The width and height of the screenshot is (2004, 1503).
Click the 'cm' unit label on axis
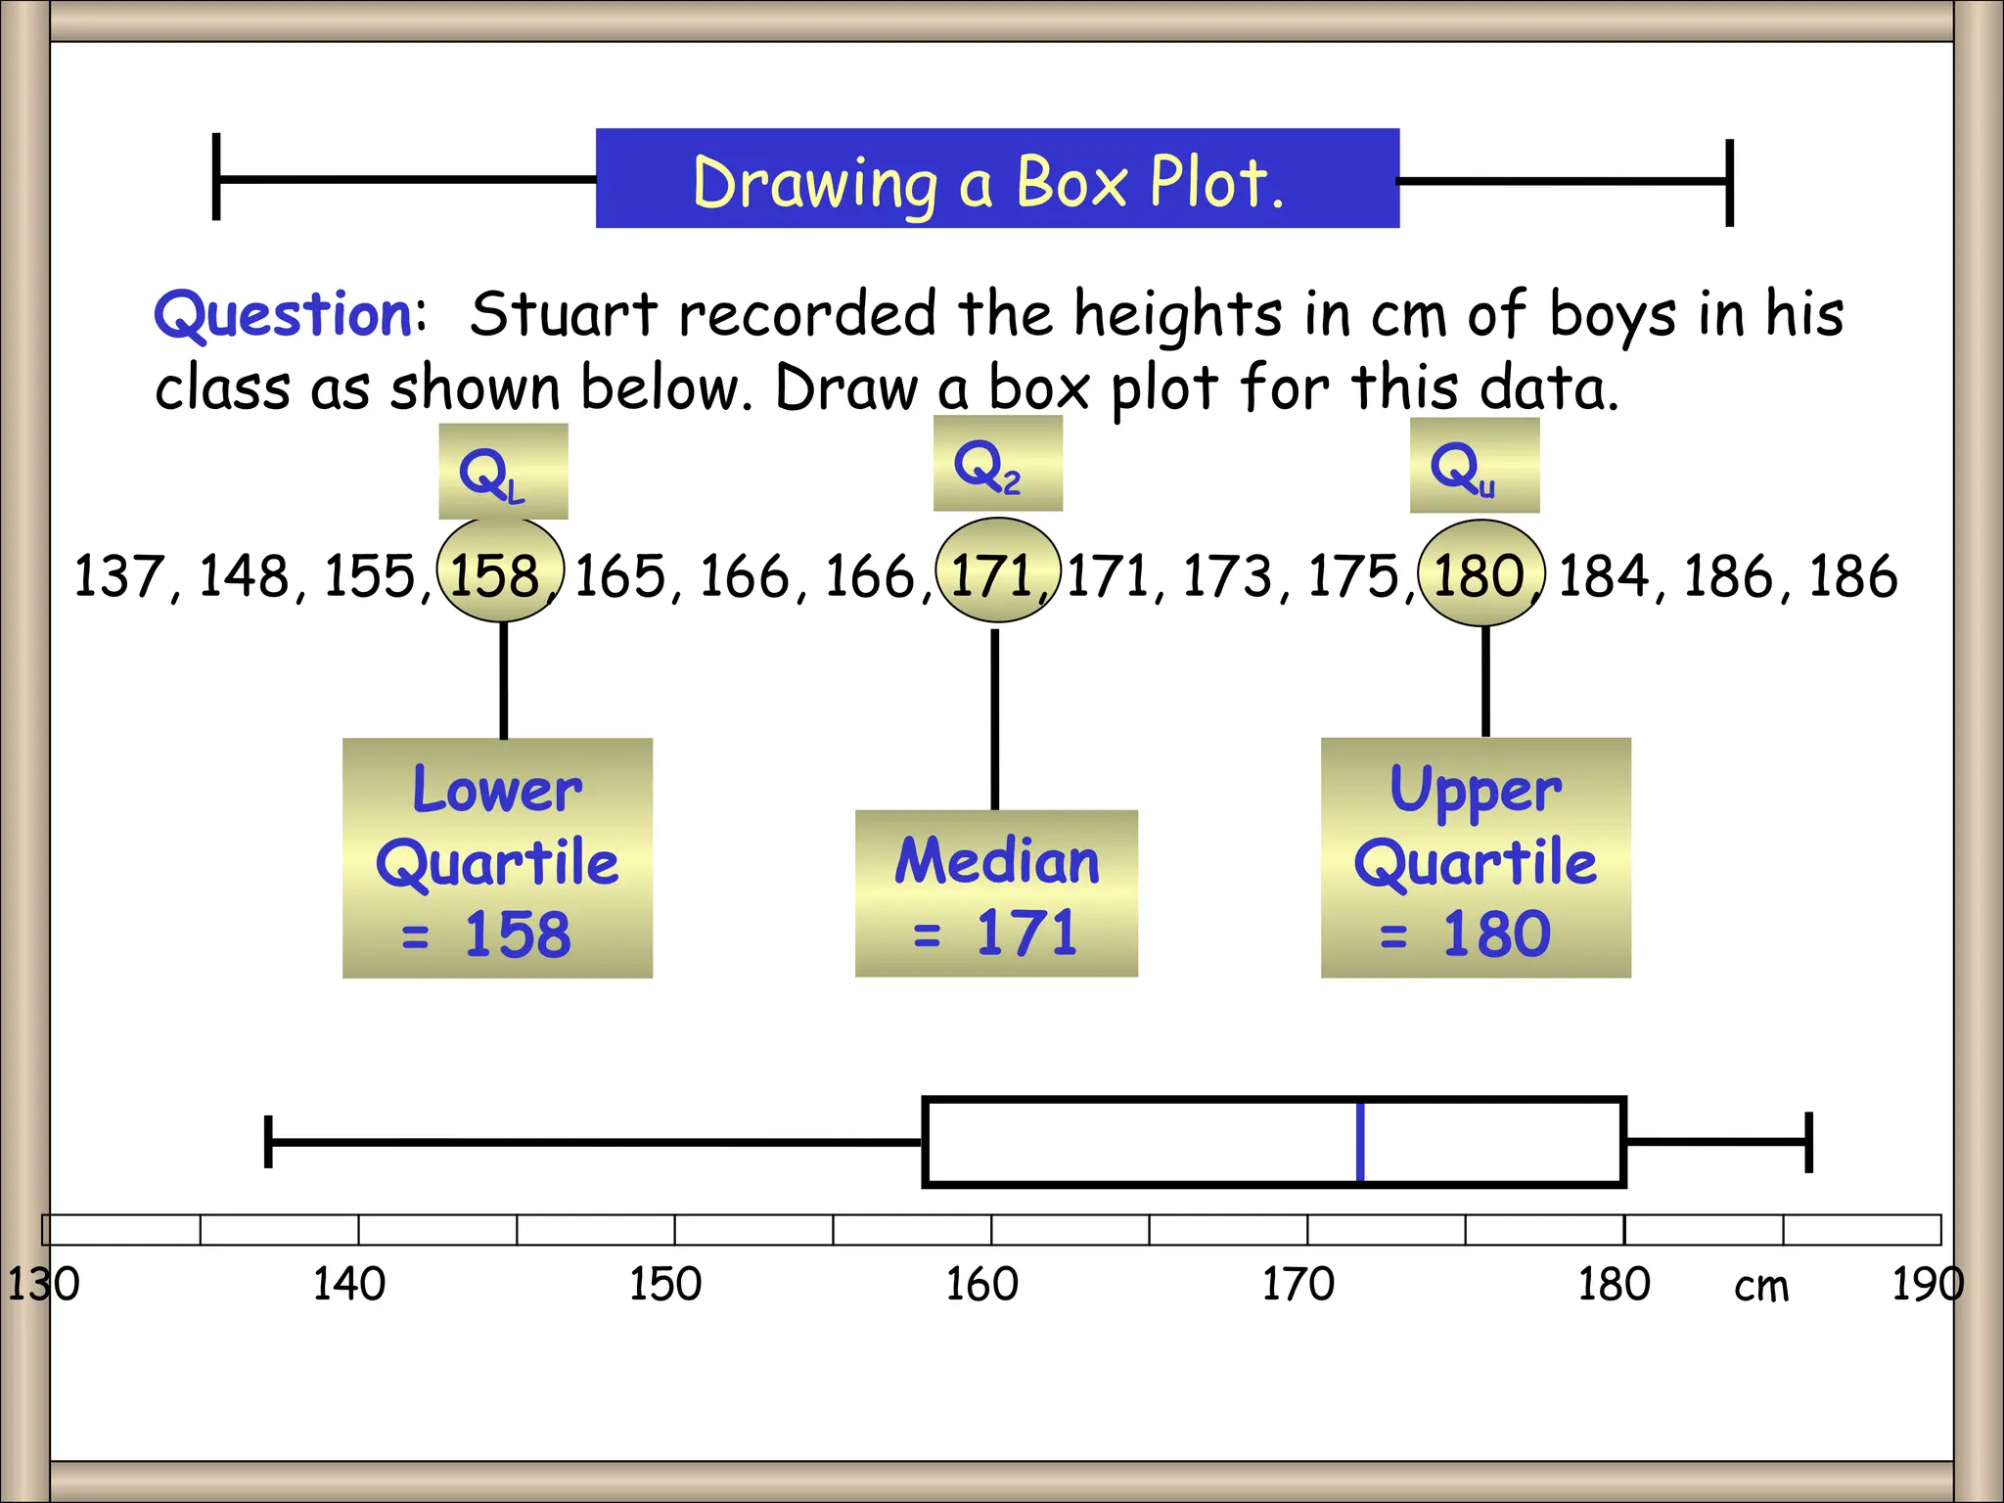(x=1761, y=1288)
